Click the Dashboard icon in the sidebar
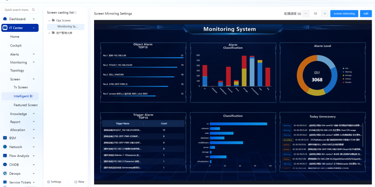375x187 pixels. click(x=5, y=19)
